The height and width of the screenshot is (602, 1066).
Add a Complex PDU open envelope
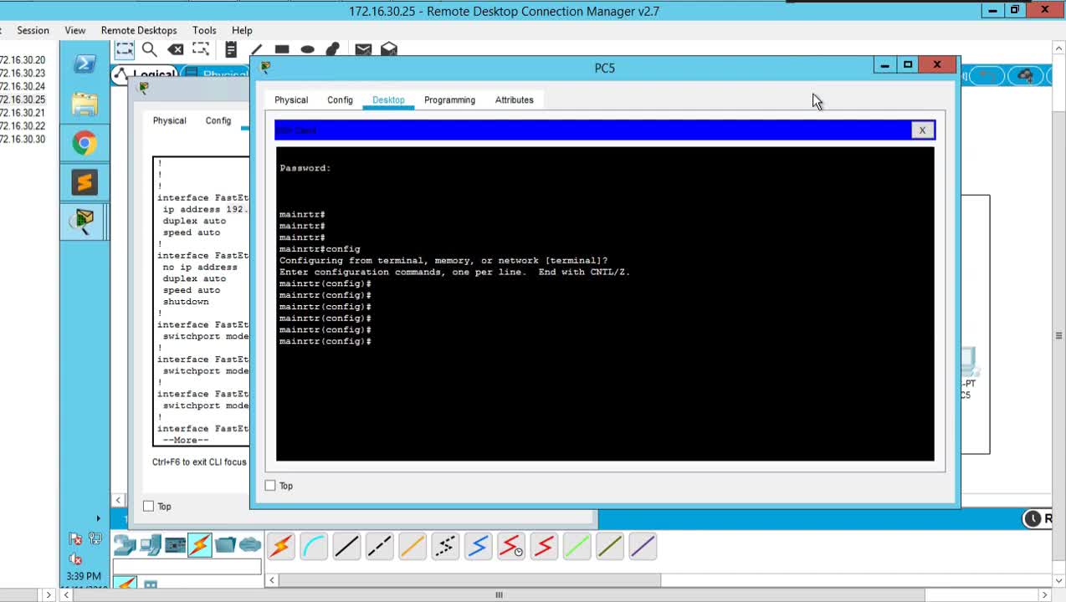point(389,49)
